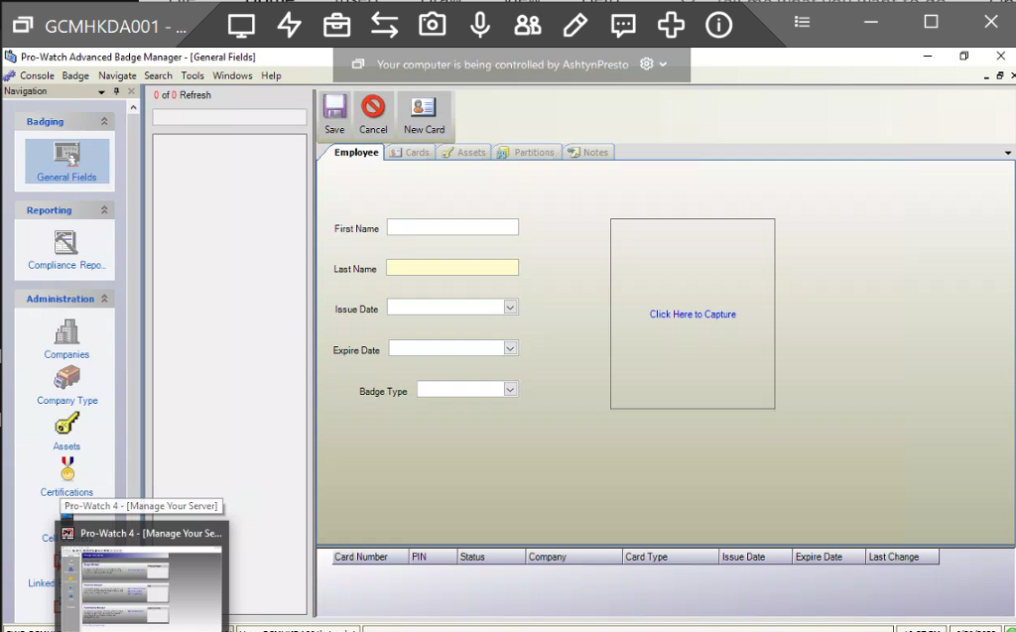Sort by the Expire Date column header
Image resolution: width=1016 pixels, height=632 pixels.
(828, 557)
